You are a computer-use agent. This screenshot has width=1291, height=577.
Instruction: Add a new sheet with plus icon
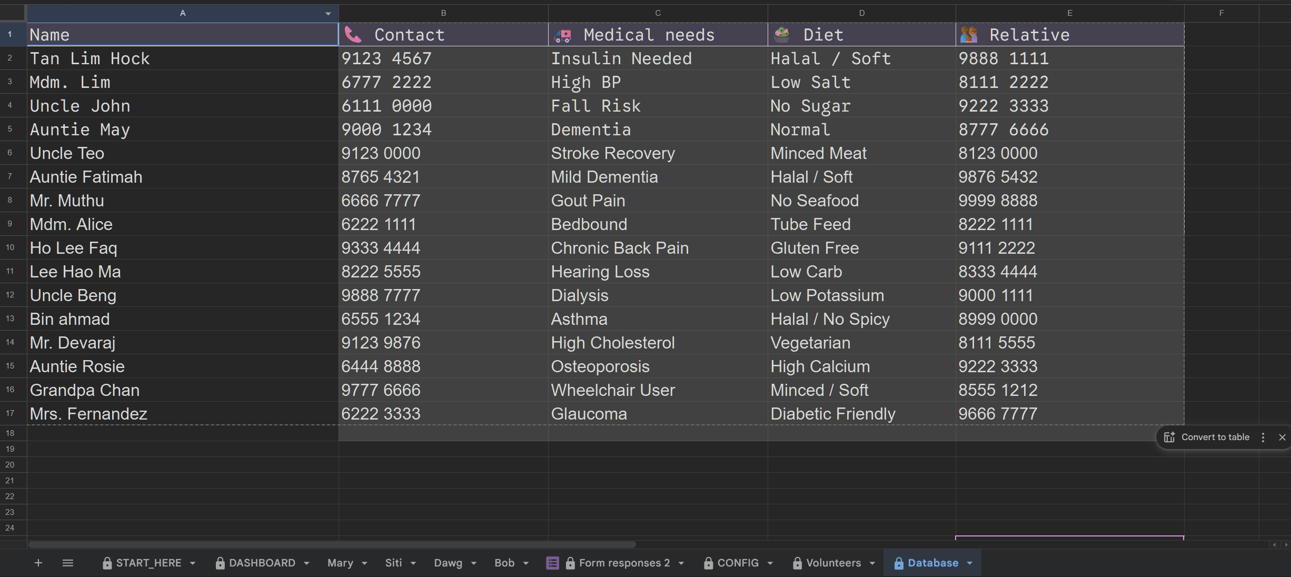pos(38,563)
